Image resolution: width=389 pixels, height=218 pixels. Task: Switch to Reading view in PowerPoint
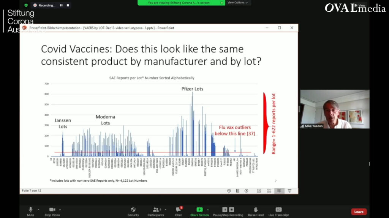coord(279,191)
